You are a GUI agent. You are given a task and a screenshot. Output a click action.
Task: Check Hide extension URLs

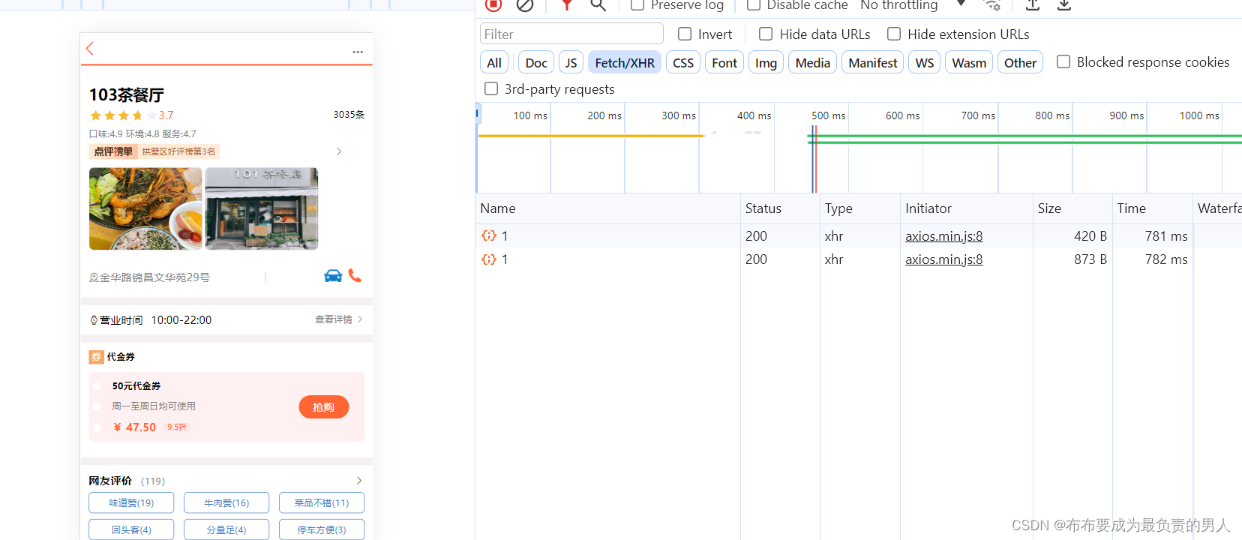click(894, 34)
